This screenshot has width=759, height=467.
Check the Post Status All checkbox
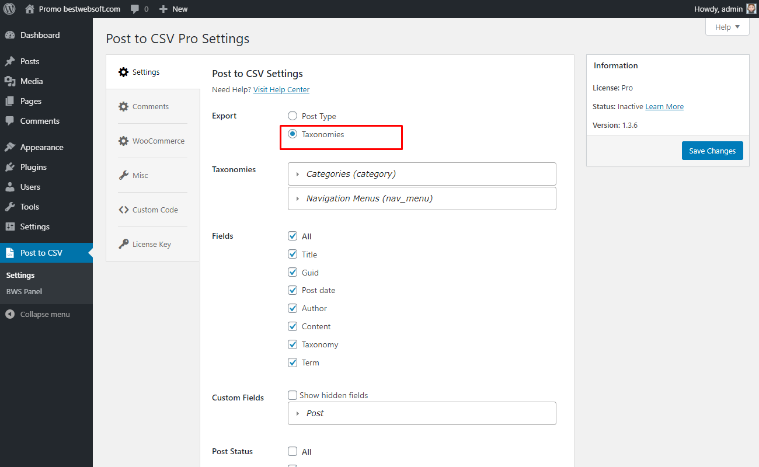point(293,451)
